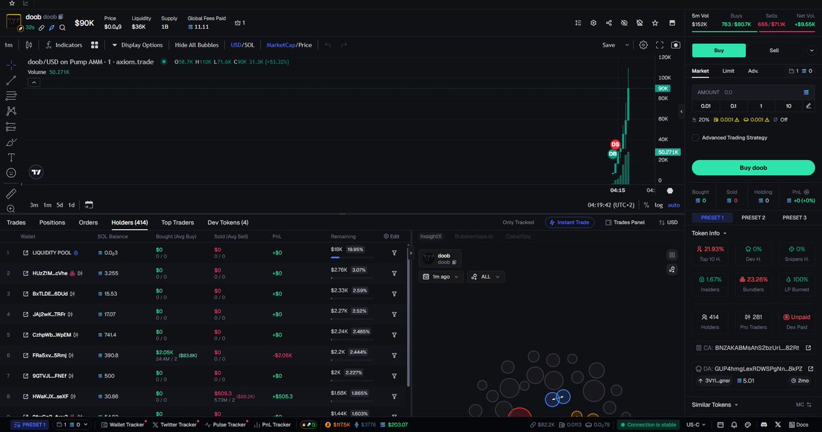Select the ruler measure tool

point(11,194)
